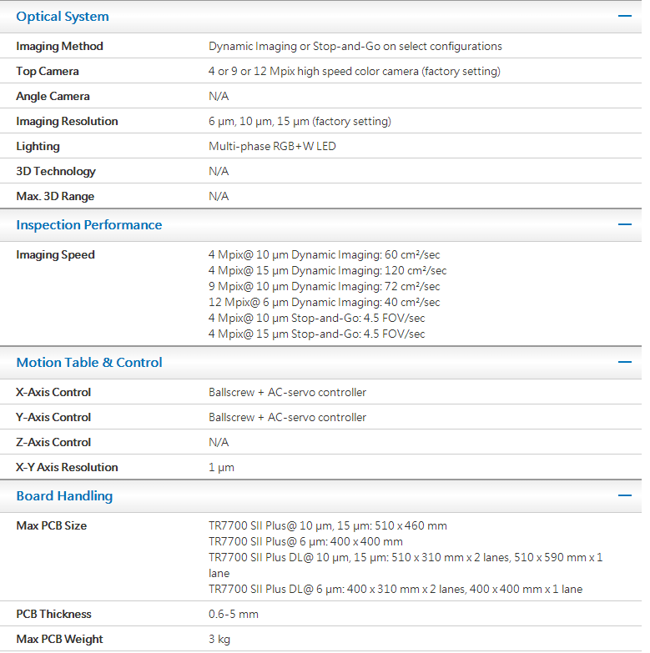Select '4 Mpix@ 10 µm Stop-and-Go: 4.5 FOV/sec'
The height and width of the screenshot is (653, 650).
(317, 318)
